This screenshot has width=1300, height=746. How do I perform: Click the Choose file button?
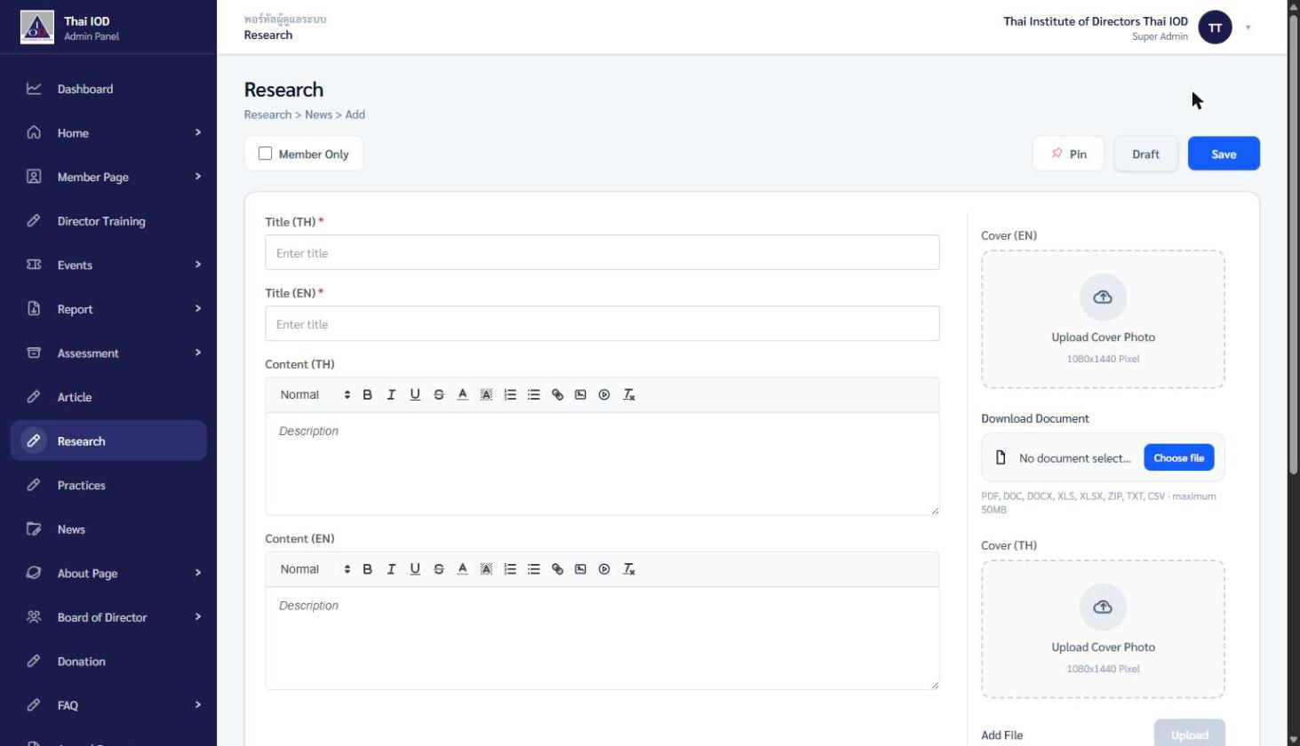click(1178, 458)
